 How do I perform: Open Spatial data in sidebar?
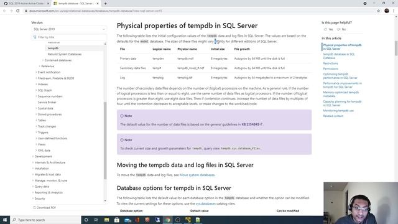[45, 108]
